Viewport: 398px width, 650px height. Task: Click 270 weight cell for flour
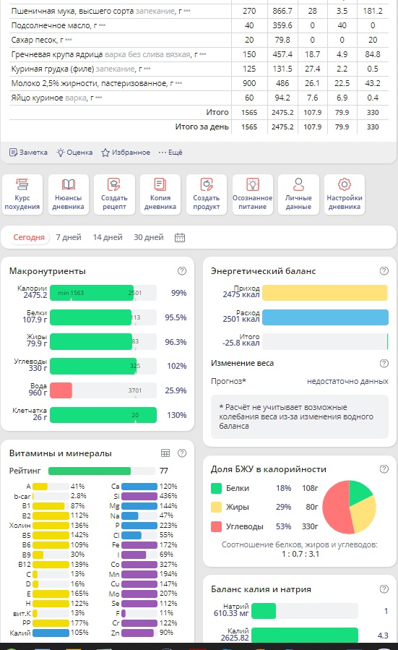[249, 11]
